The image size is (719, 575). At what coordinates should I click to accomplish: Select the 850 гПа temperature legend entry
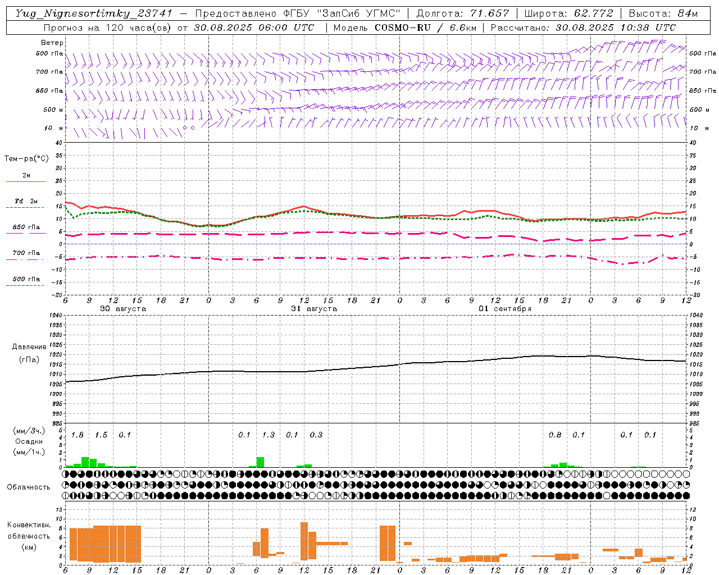[x=26, y=227]
